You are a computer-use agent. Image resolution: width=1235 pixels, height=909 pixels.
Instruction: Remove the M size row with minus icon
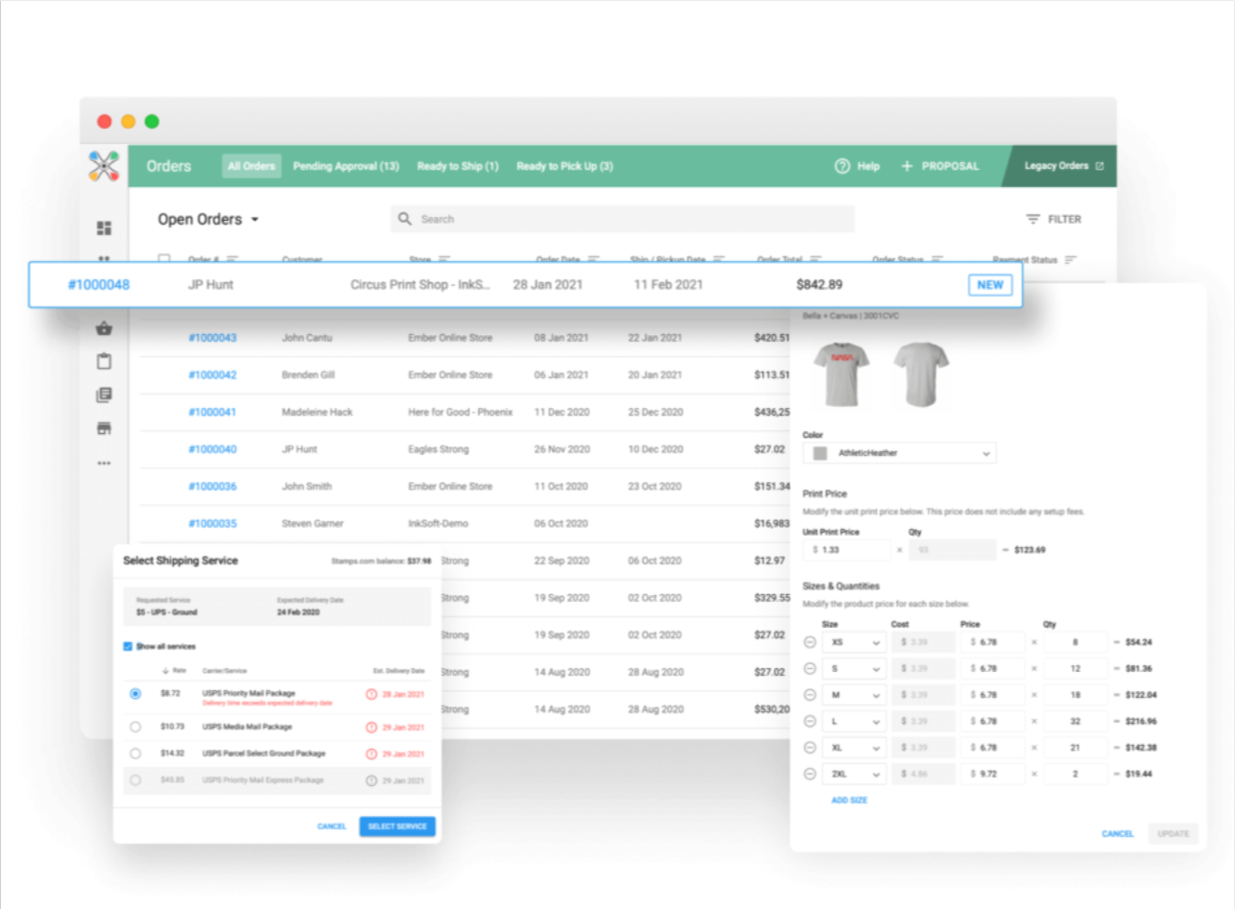pos(809,695)
